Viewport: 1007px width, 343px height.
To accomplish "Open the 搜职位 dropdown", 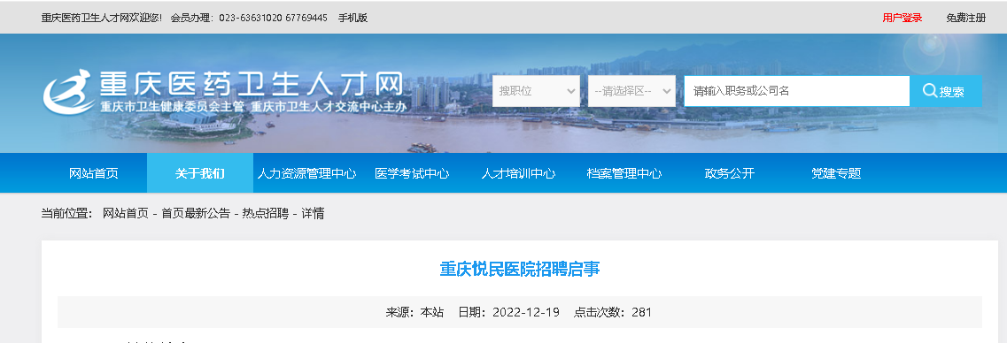I will 536,91.
